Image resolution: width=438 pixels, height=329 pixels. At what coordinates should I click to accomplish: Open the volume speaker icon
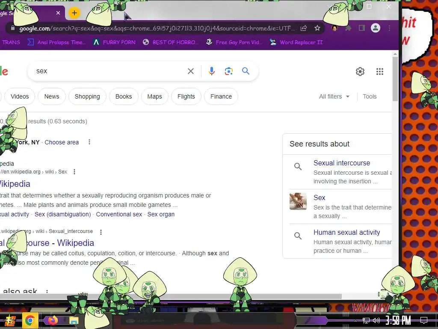pyautogui.click(x=376, y=320)
